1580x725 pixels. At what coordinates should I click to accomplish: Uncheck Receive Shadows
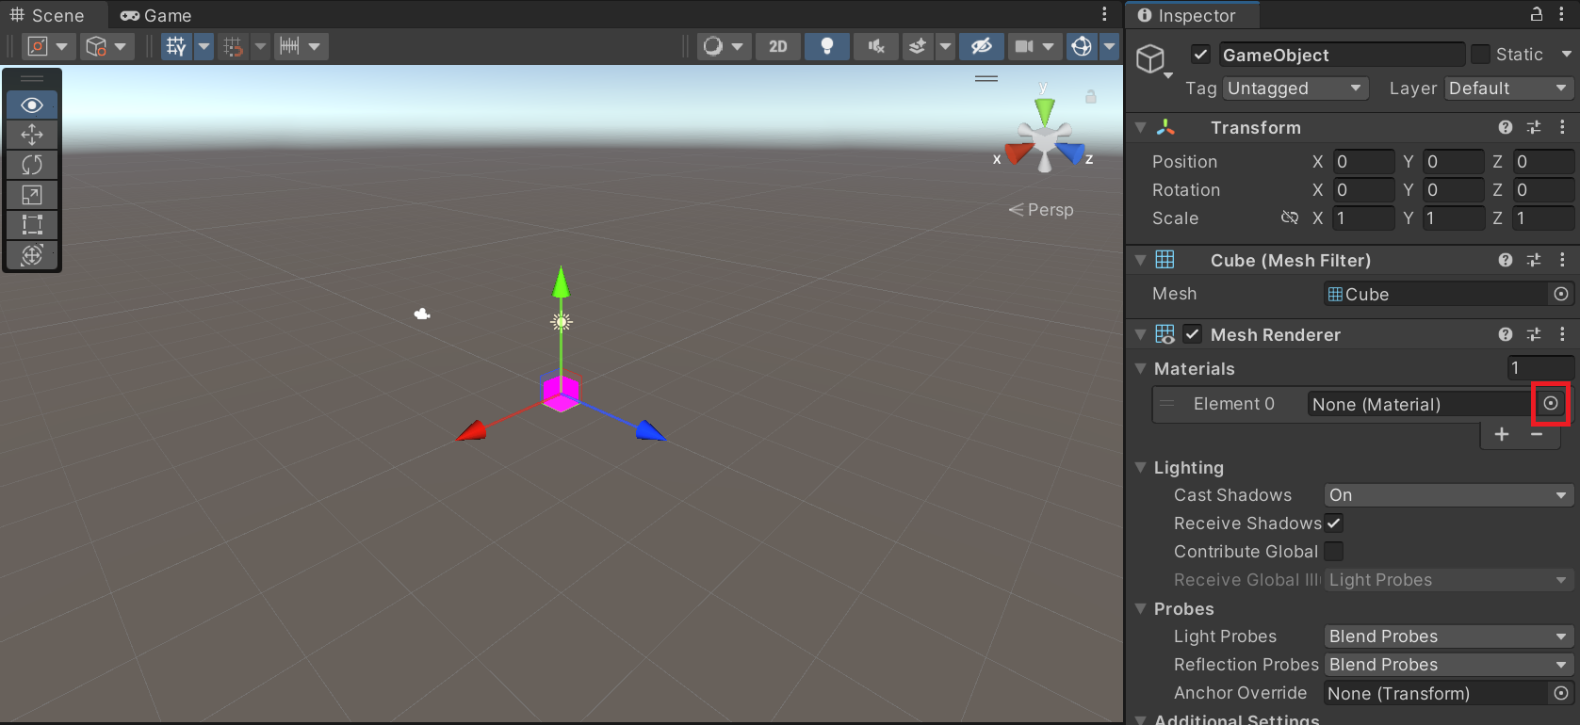1334,524
